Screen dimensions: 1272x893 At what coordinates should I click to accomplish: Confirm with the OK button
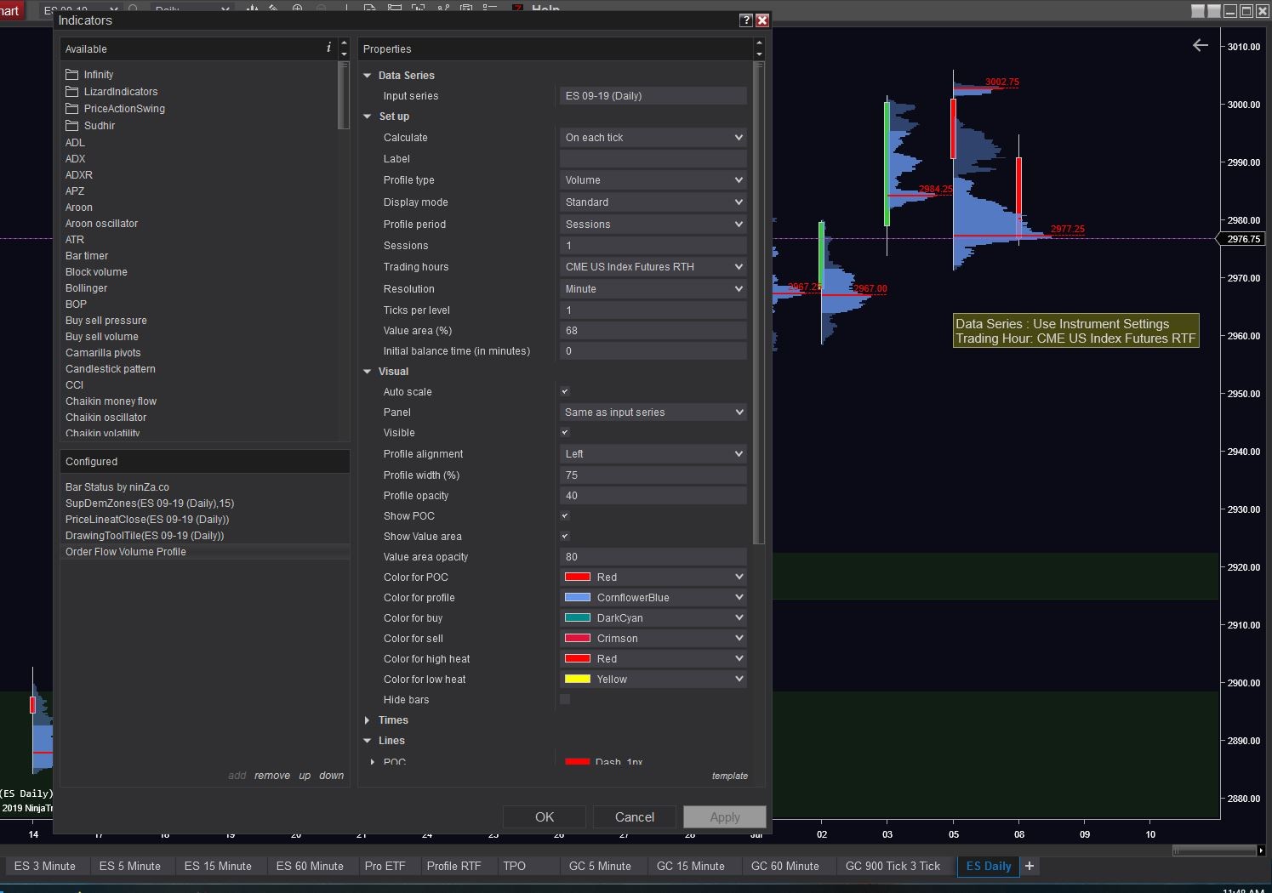pyautogui.click(x=545, y=817)
